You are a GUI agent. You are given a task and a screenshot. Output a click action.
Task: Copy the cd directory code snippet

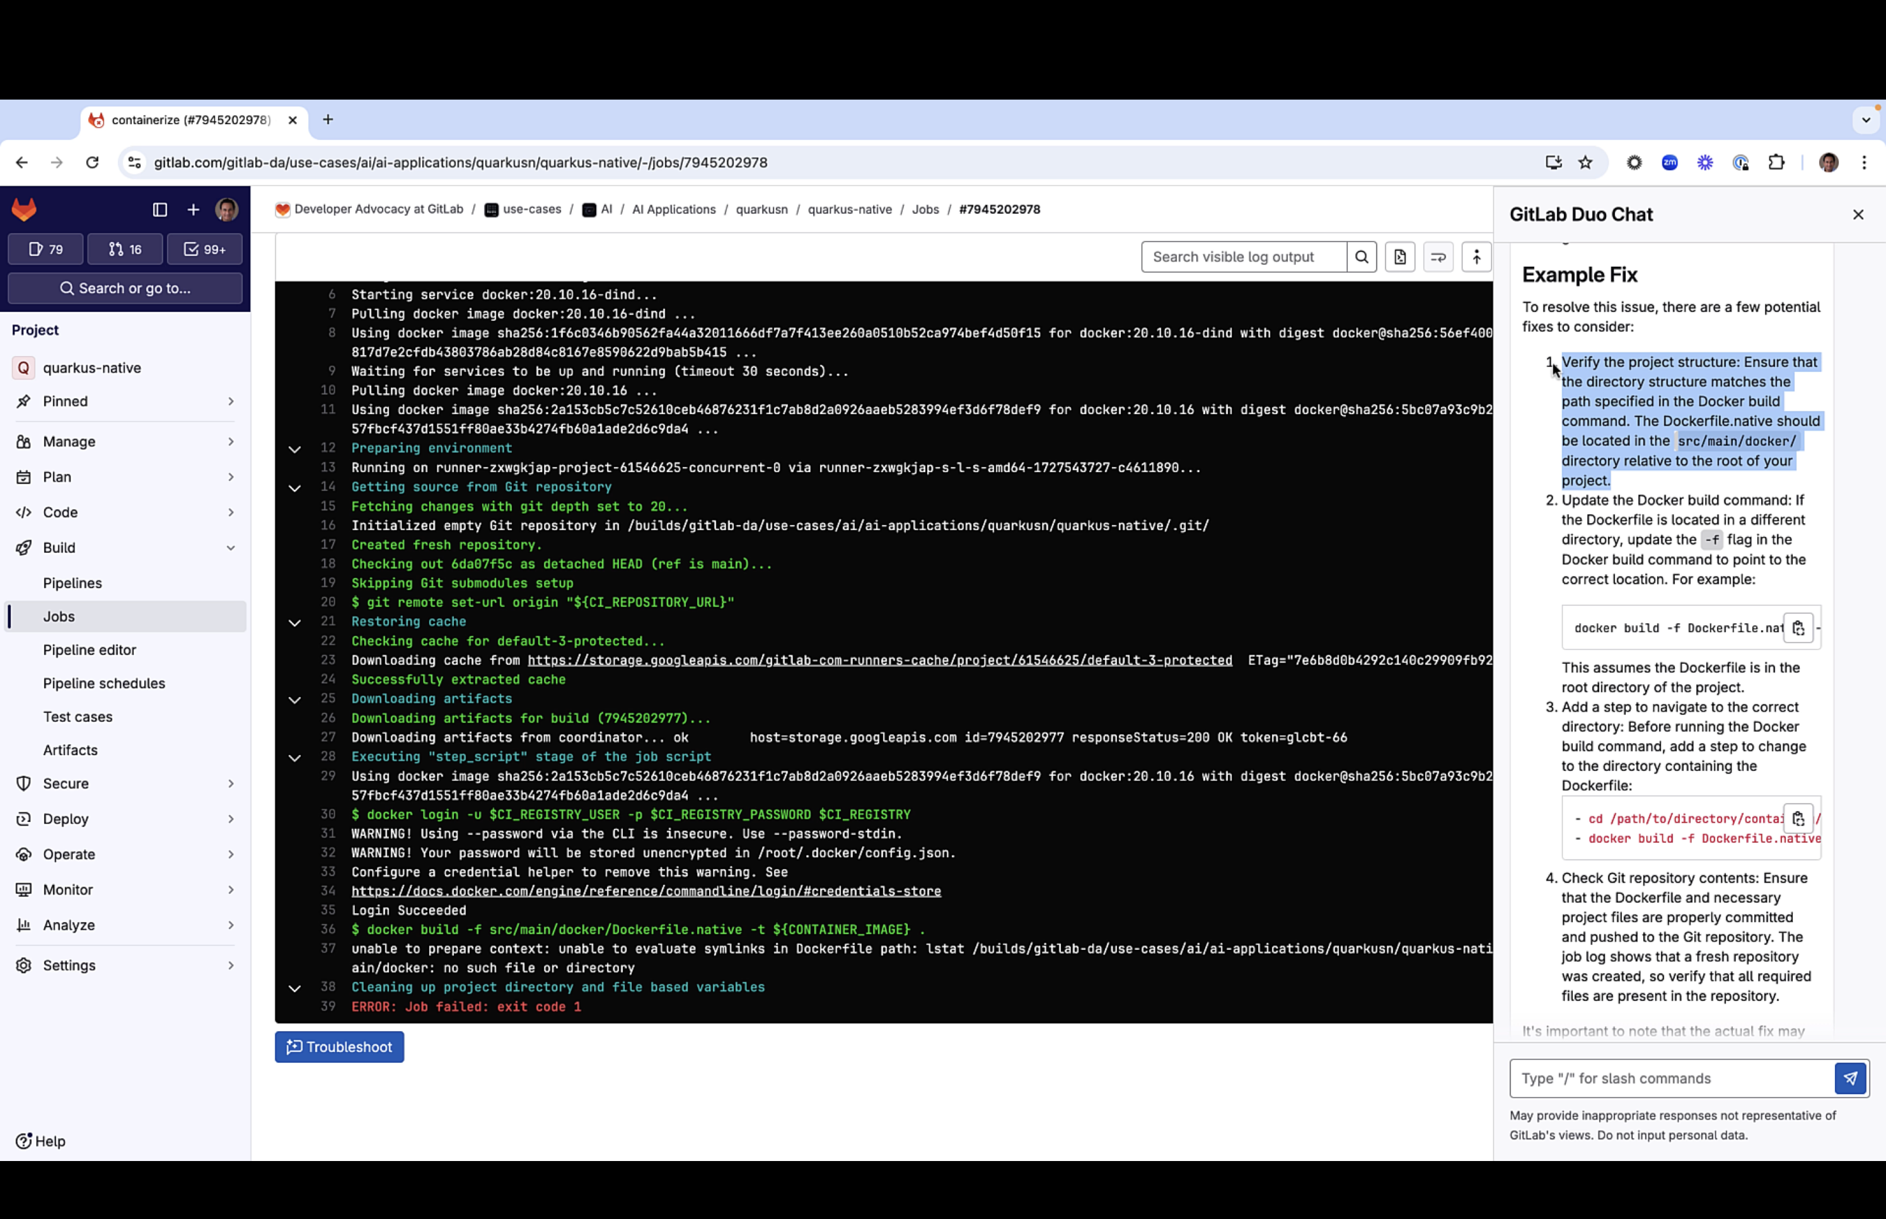[x=1798, y=819]
